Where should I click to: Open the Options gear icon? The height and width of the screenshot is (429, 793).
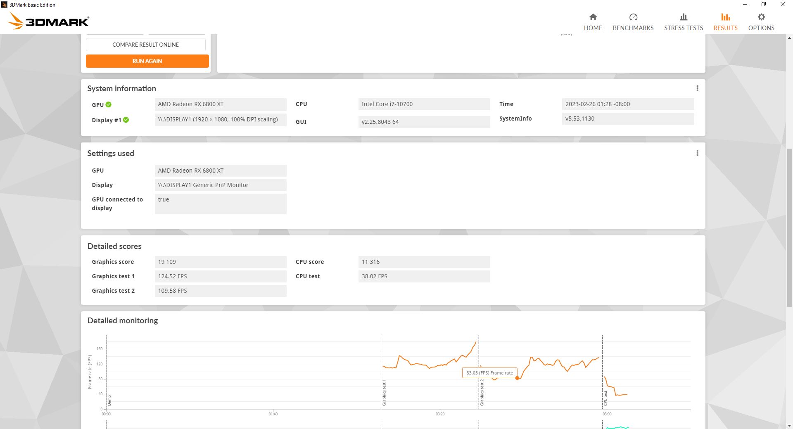761,17
